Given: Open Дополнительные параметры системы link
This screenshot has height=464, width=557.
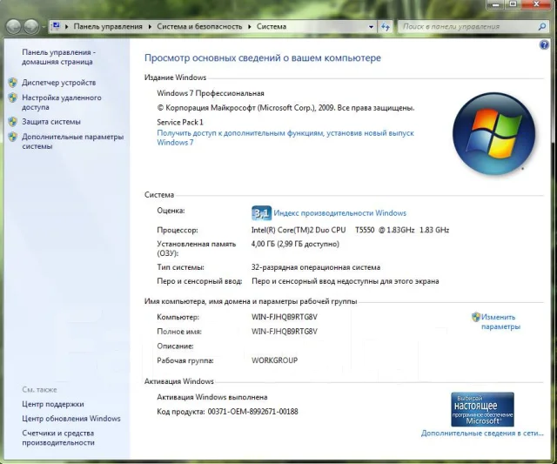Looking at the screenshot, I should [72, 141].
